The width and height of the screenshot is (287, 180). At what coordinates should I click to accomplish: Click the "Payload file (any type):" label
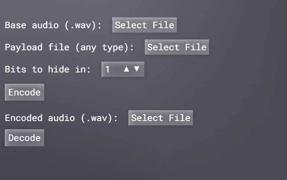click(x=69, y=47)
